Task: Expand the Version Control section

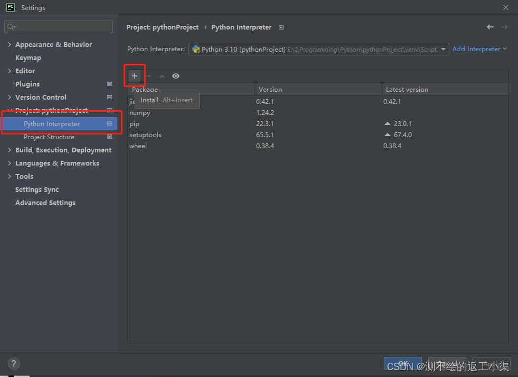Action: click(10, 98)
